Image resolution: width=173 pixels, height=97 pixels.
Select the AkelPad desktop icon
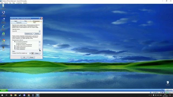click(3, 34)
